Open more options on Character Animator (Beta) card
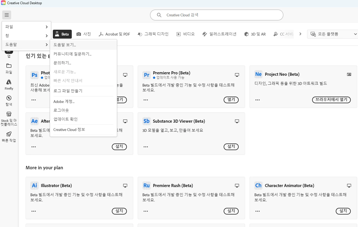This screenshot has width=358, height=227. pos(258,211)
